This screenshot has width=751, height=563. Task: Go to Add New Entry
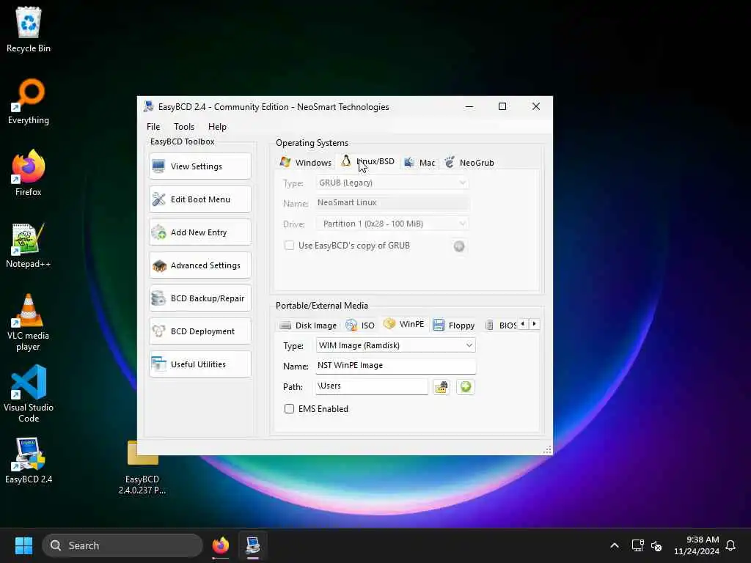pyautogui.click(x=199, y=232)
